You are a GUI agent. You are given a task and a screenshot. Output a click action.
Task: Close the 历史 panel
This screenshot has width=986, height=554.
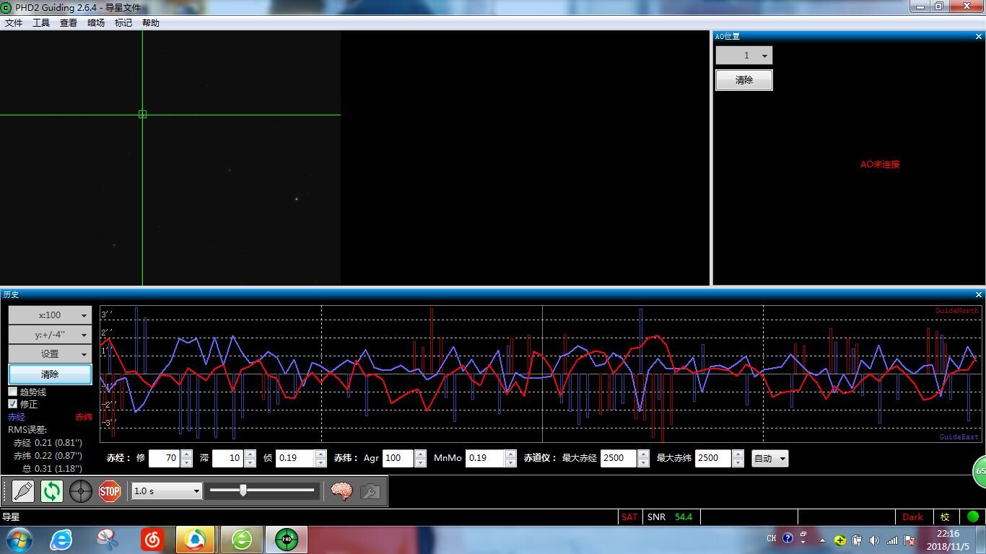tap(979, 294)
